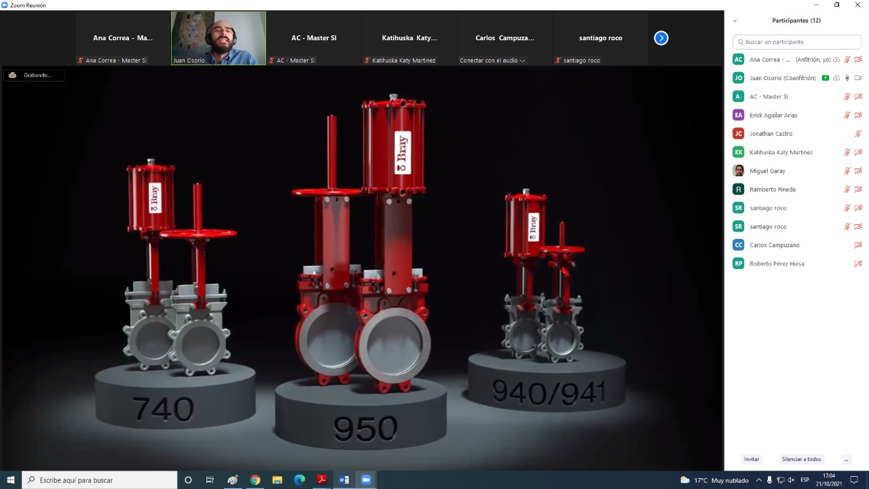Image resolution: width=869 pixels, height=489 pixels.
Task: Click muted mic icon for Jonathan Castro
Action: point(858,134)
